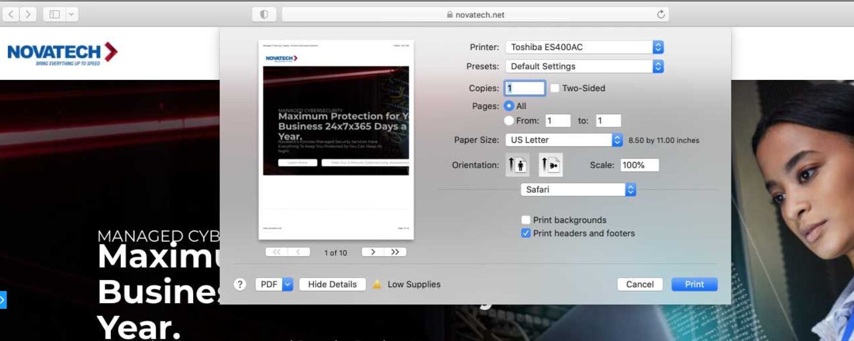Screen dimensions: 854x341
Task: Select the All pages radio button
Action: pos(509,106)
